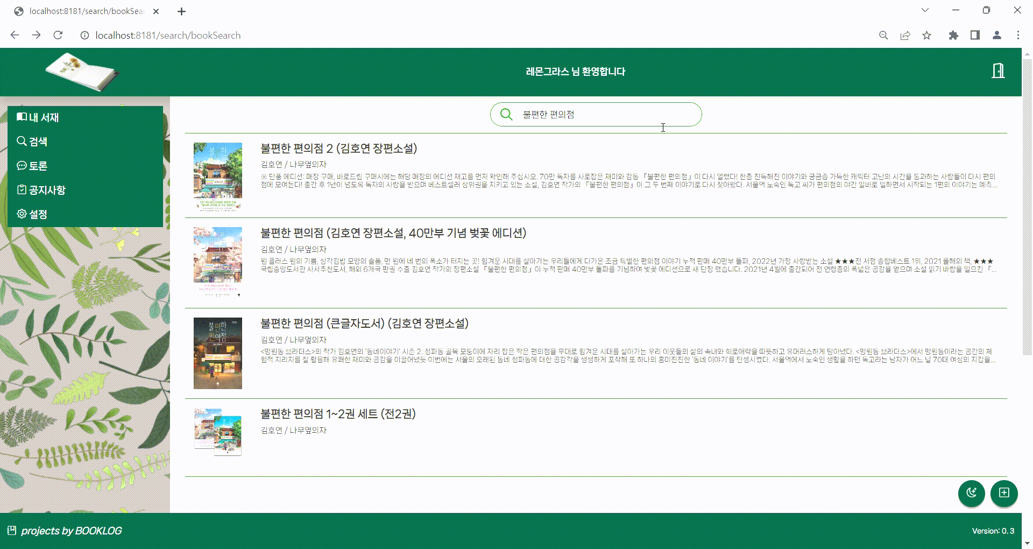Select the 설정 settings gear icon in sidebar
This screenshot has height=549, width=1033.
pyautogui.click(x=22, y=214)
